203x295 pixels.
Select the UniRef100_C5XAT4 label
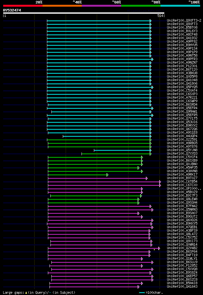tap(182, 91)
